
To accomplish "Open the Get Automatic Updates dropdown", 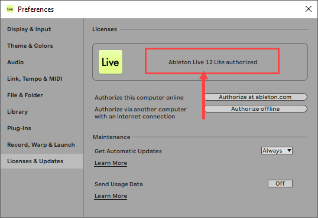I will pyautogui.click(x=277, y=151).
